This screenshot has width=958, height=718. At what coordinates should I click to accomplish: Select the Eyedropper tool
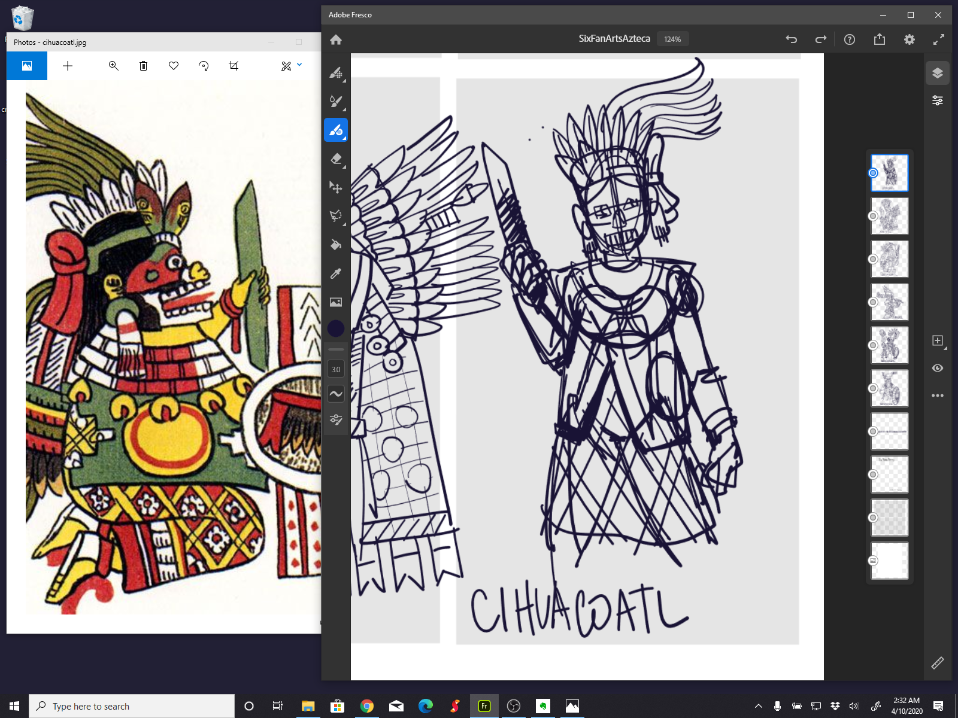pyautogui.click(x=336, y=273)
